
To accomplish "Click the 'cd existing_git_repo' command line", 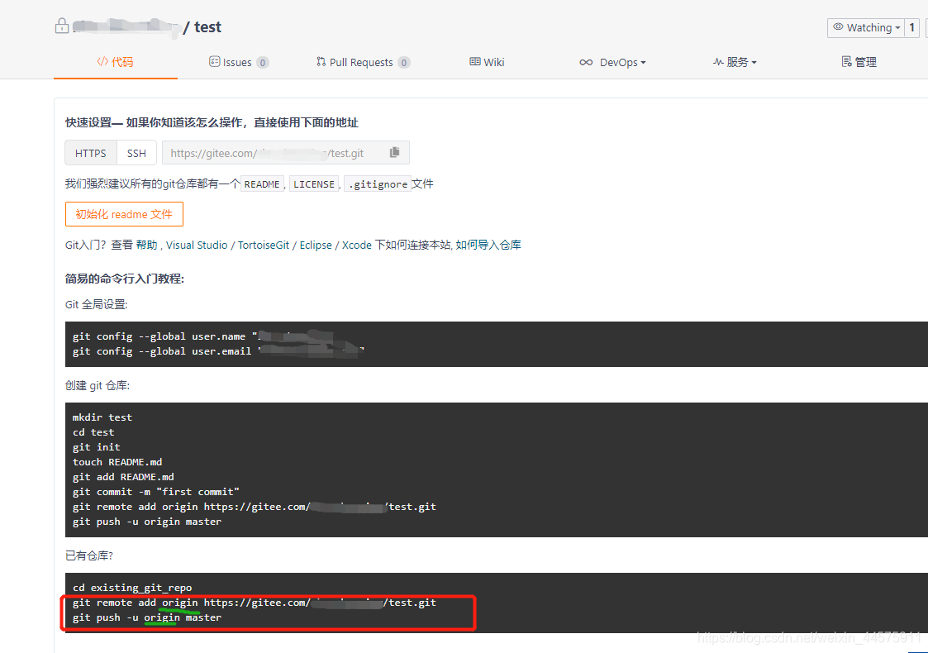I will [132, 587].
